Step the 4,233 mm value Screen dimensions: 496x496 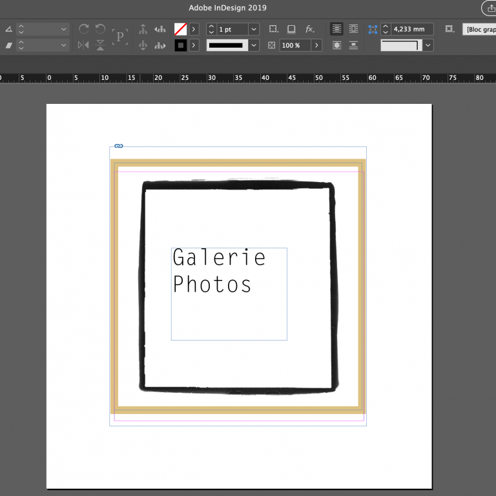386,30
